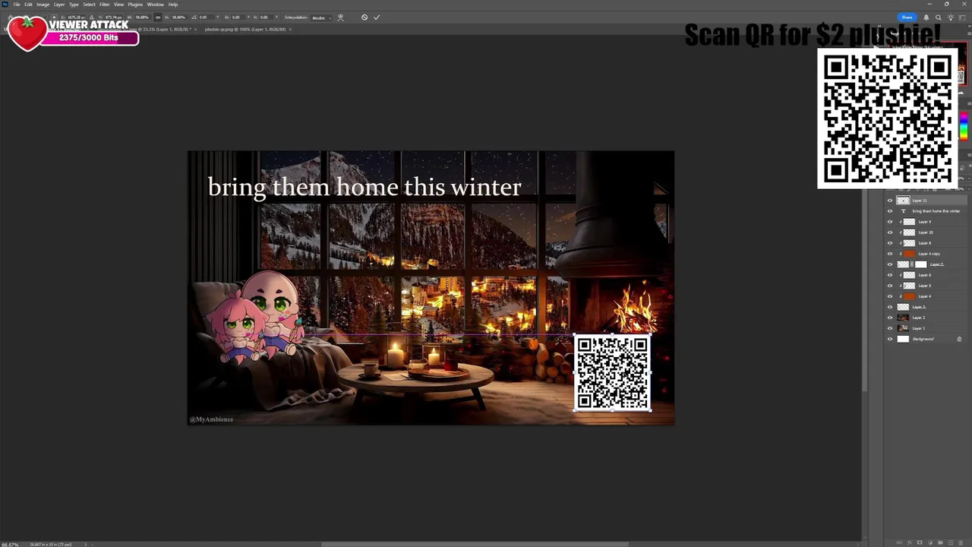Click the QR code on the canvas

pyautogui.click(x=612, y=373)
